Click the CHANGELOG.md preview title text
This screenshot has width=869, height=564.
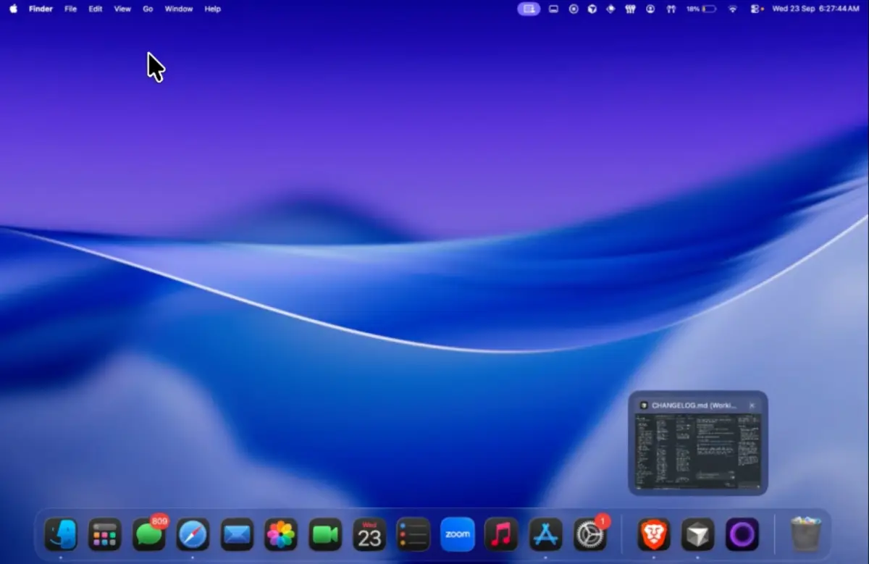pyautogui.click(x=694, y=405)
